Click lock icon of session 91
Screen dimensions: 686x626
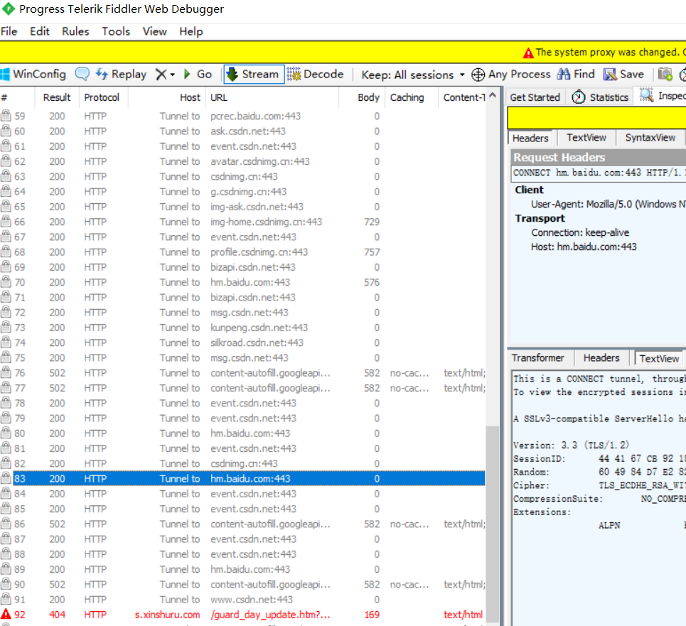click(6, 599)
